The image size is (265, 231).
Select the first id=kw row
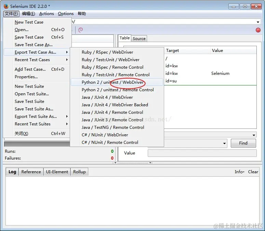210,66
